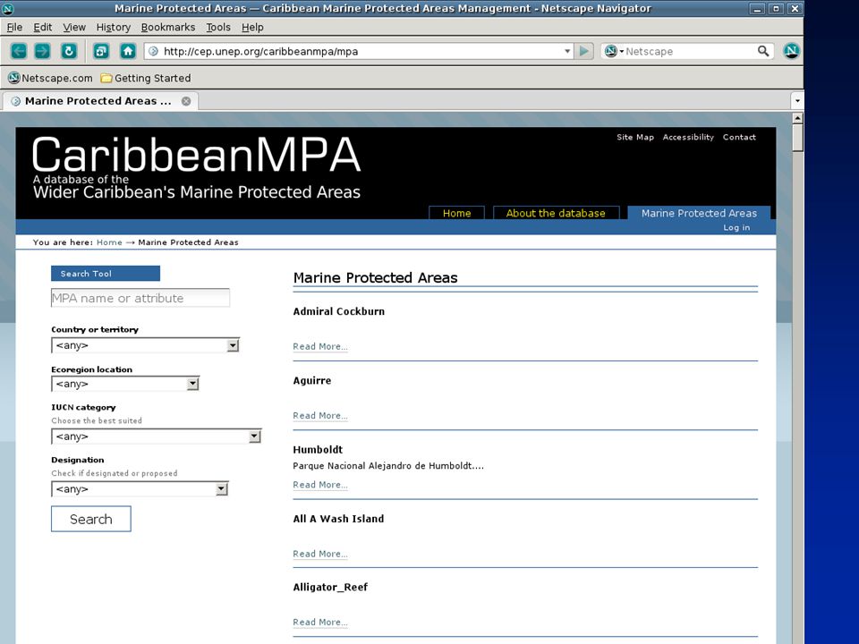Image resolution: width=859 pixels, height=644 pixels.
Task: Go forward with the right arrow toolbar icon
Action: (42, 51)
